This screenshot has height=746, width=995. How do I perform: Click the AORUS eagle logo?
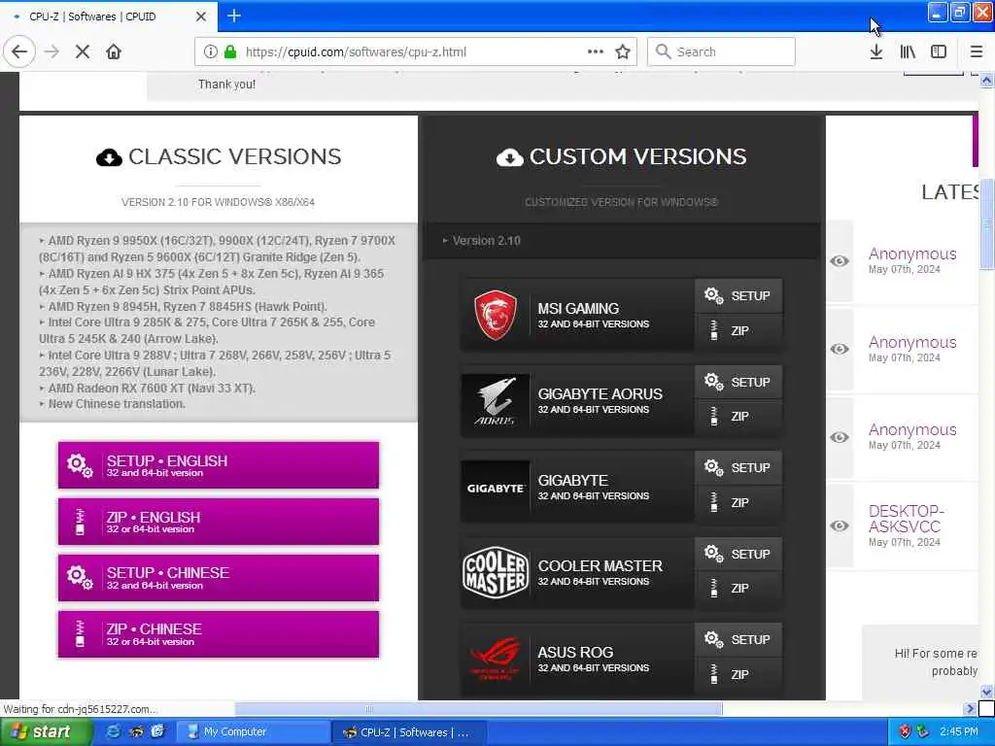(x=495, y=401)
